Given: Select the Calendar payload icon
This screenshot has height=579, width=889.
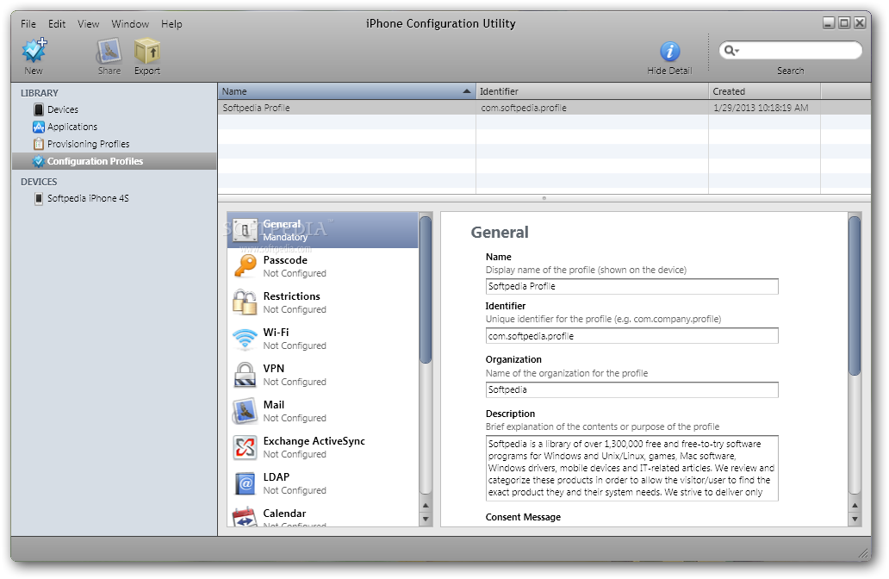Looking at the screenshot, I should [245, 517].
